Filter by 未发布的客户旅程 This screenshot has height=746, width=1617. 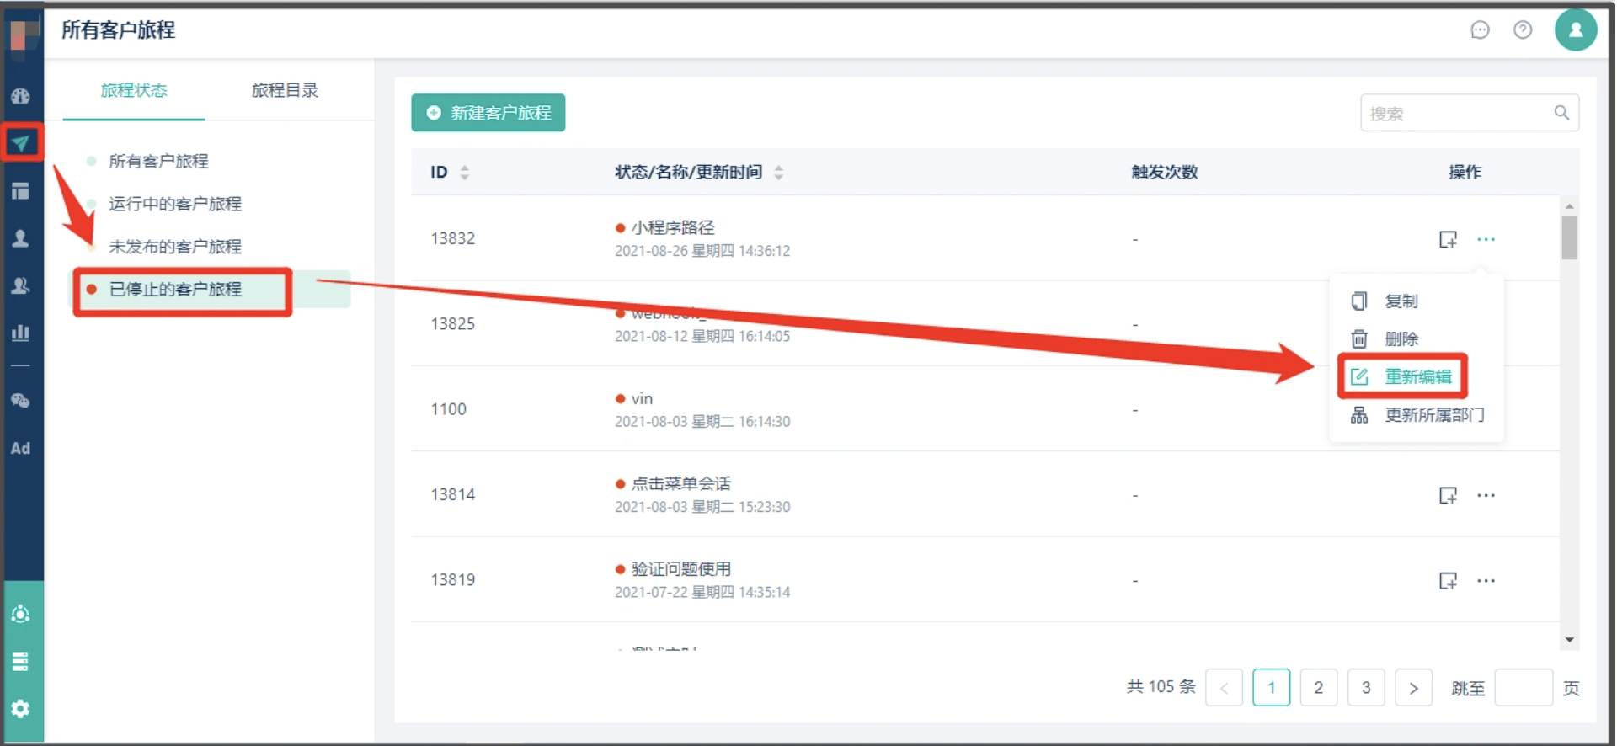point(175,247)
